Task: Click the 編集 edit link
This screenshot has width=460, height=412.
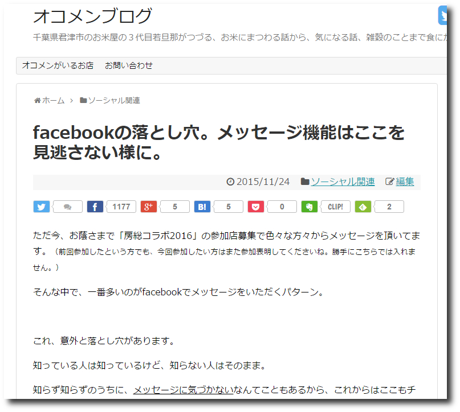Action: tap(405, 182)
